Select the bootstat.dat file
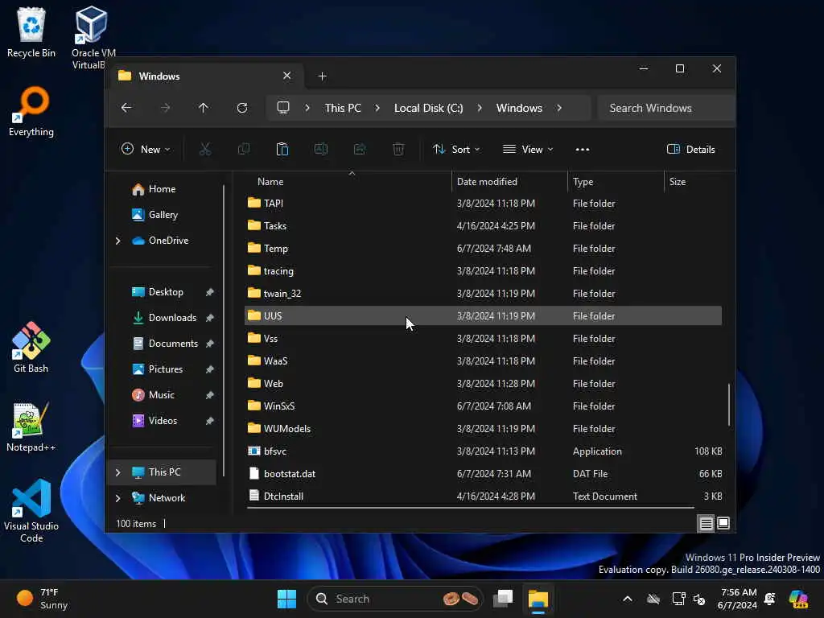Screen dimensions: 824x618 483,474
